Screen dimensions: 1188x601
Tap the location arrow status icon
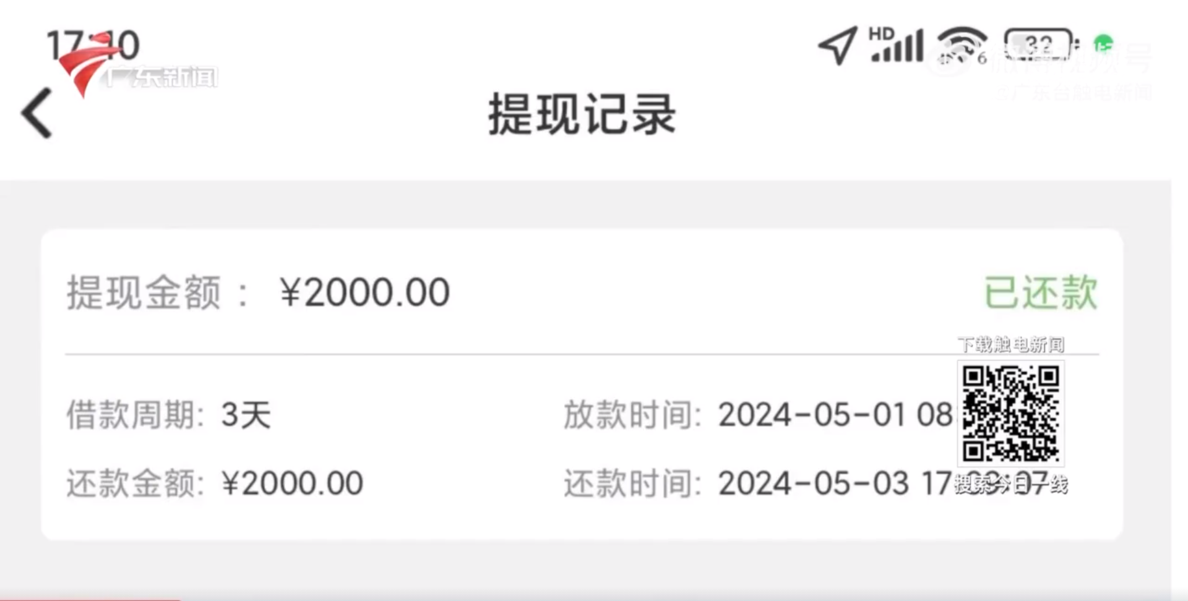838,45
